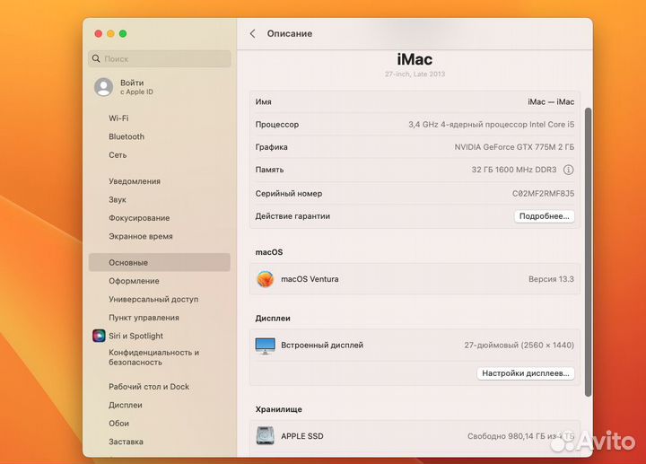Open Оформление settings

160,281
